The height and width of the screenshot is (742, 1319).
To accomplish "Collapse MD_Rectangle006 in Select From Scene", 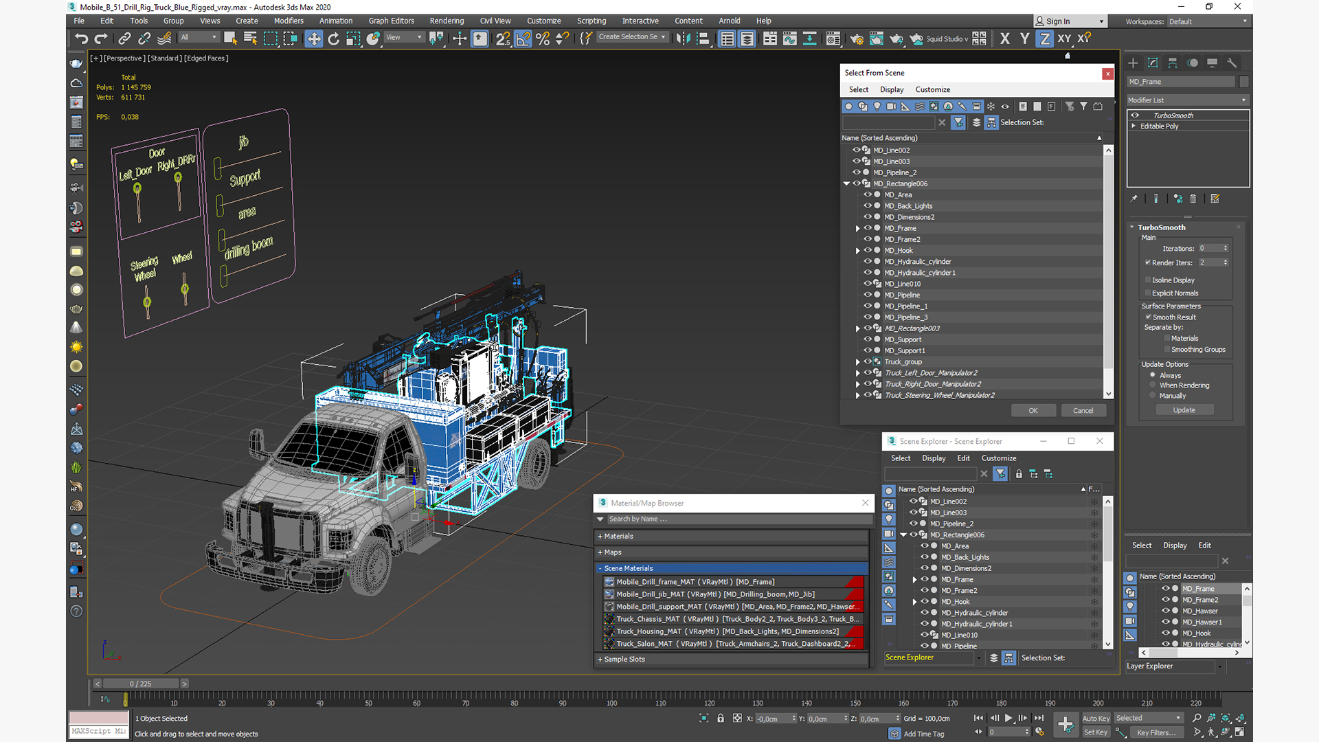I will point(846,183).
